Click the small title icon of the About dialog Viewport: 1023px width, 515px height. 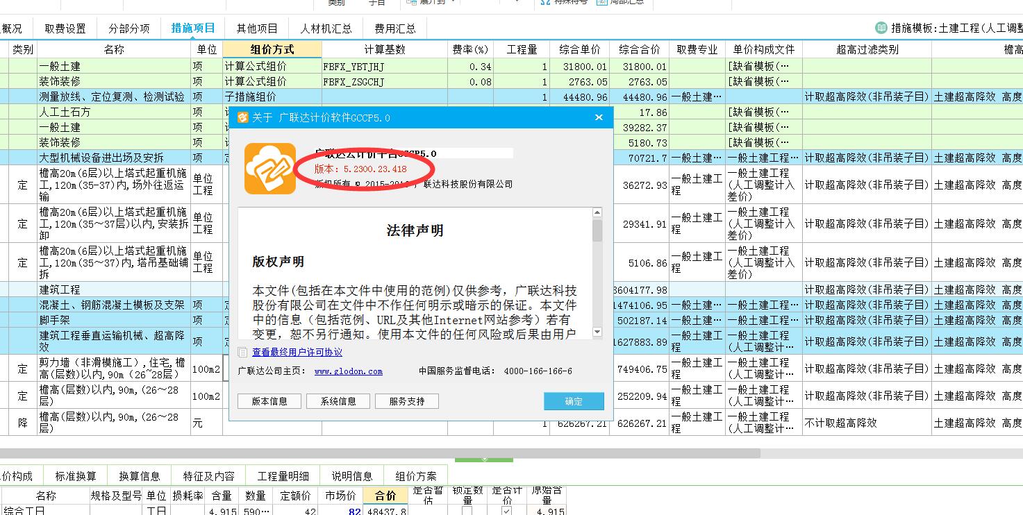click(x=242, y=118)
